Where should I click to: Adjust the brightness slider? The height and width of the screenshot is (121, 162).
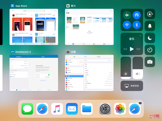tap(126, 68)
